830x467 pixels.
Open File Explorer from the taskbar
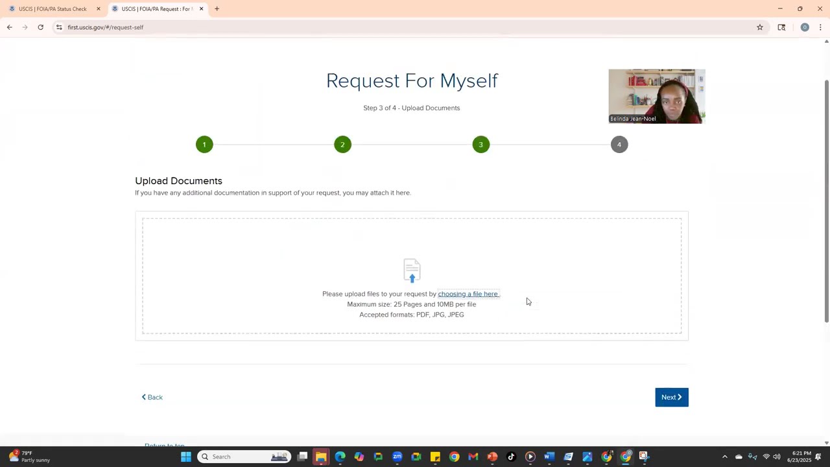pos(321,457)
